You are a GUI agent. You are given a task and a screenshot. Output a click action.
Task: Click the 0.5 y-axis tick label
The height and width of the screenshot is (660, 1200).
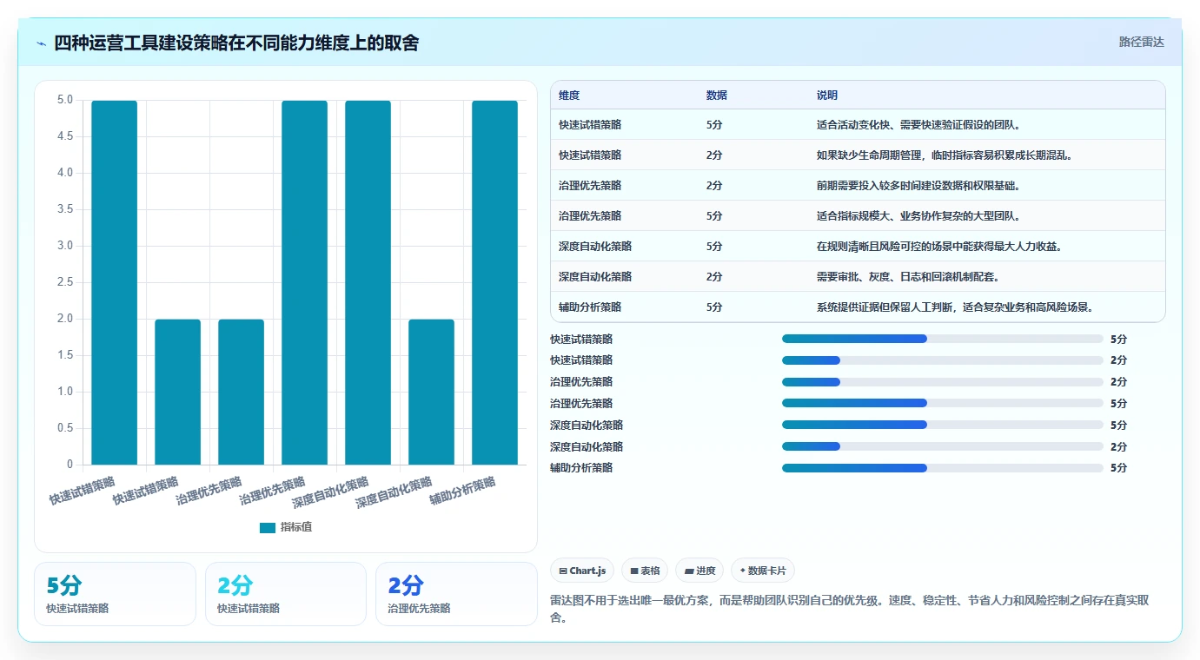coord(63,428)
